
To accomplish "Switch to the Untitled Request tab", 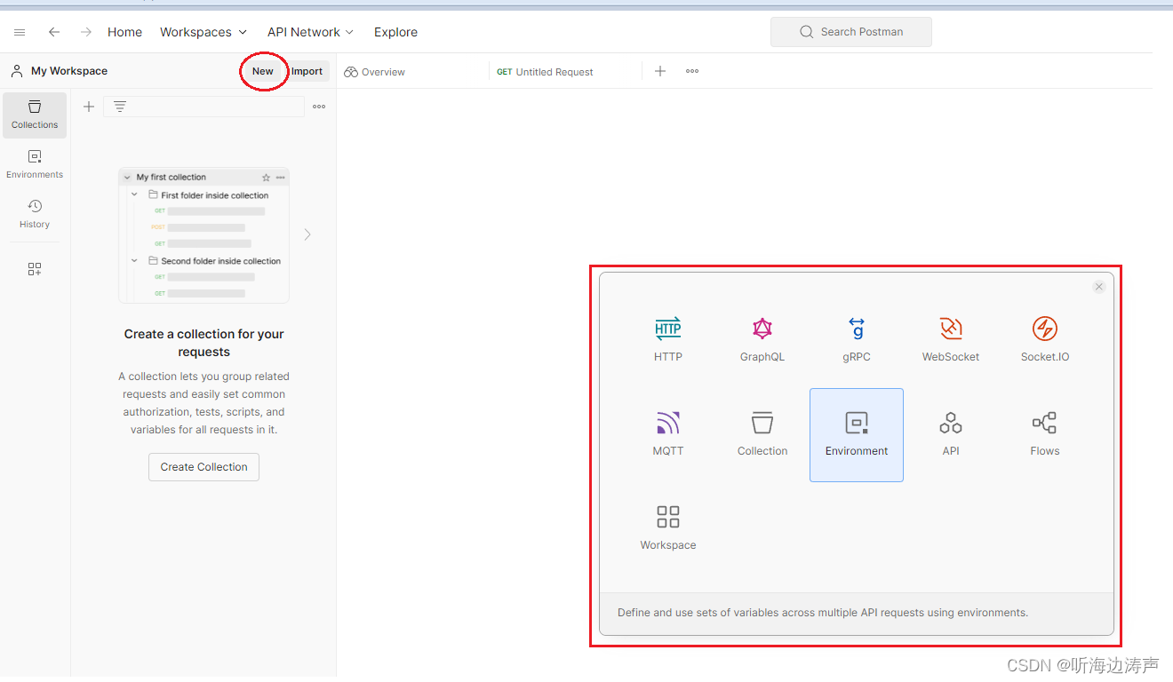I will [x=546, y=72].
